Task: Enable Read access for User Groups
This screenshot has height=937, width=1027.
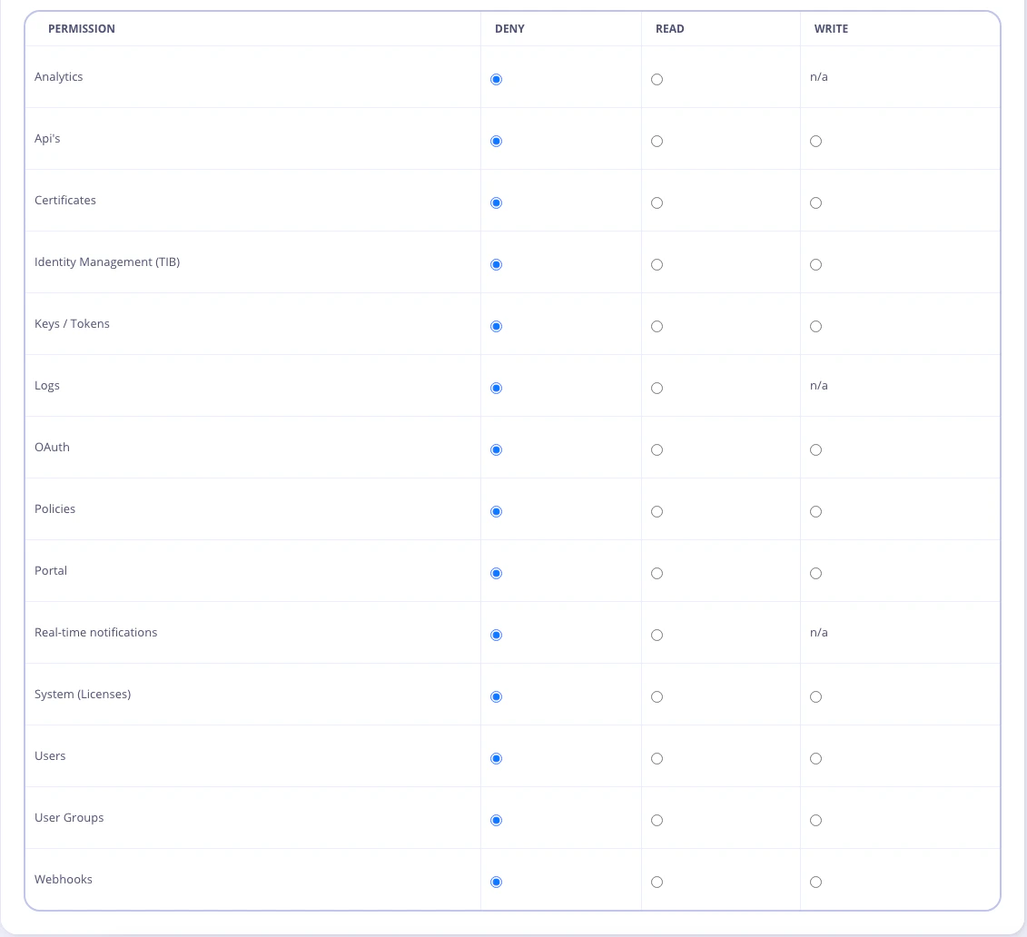Action: pos(657,820)
